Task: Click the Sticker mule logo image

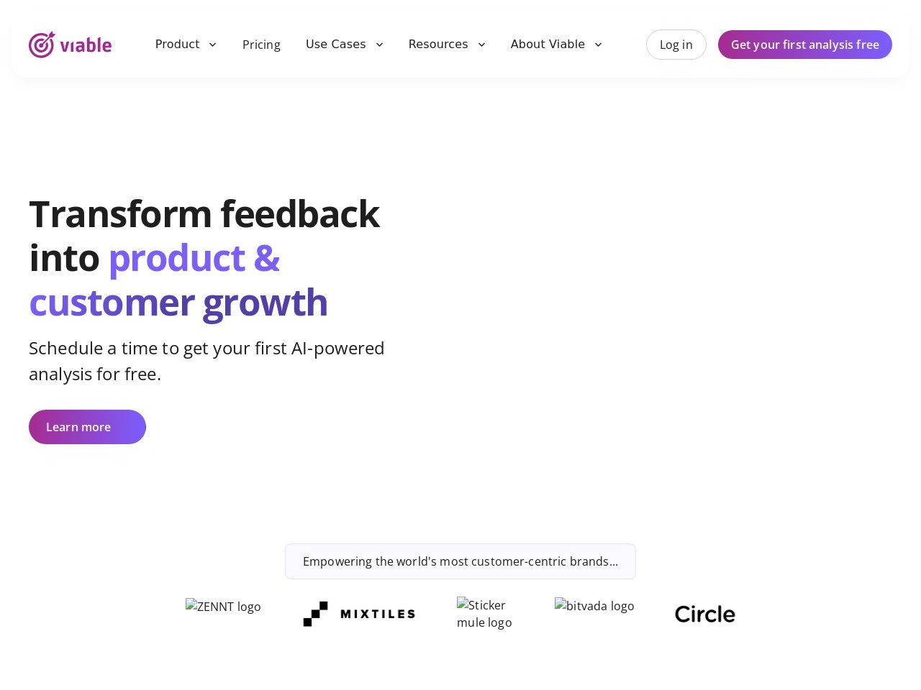Action: [485, 614]
